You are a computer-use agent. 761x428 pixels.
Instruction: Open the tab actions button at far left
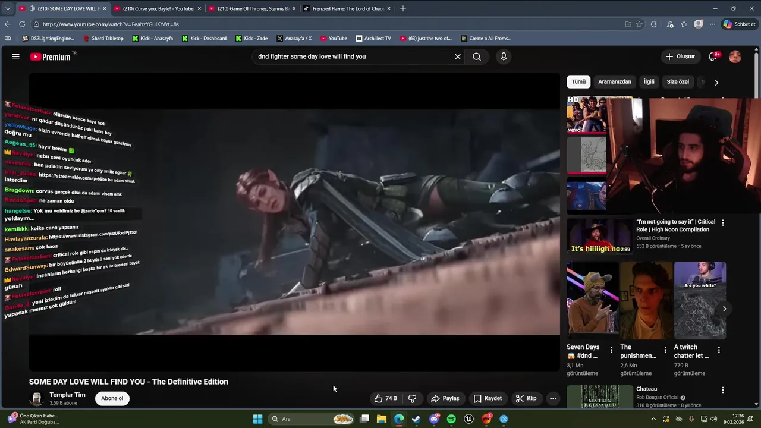click(x=7, y=8)
